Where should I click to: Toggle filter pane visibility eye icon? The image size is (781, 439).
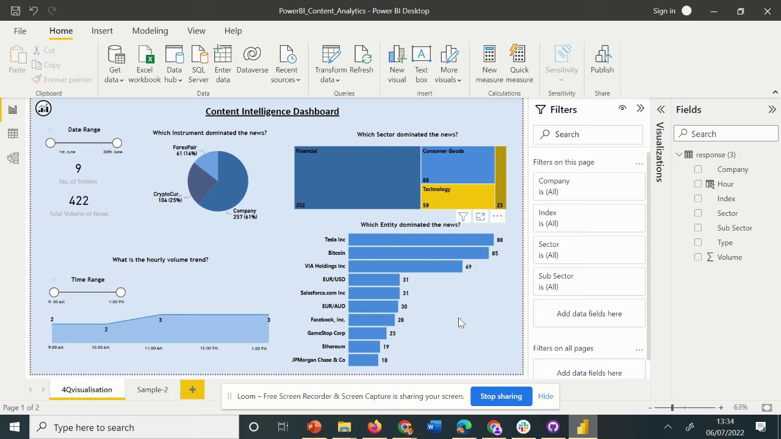[622, 109]
